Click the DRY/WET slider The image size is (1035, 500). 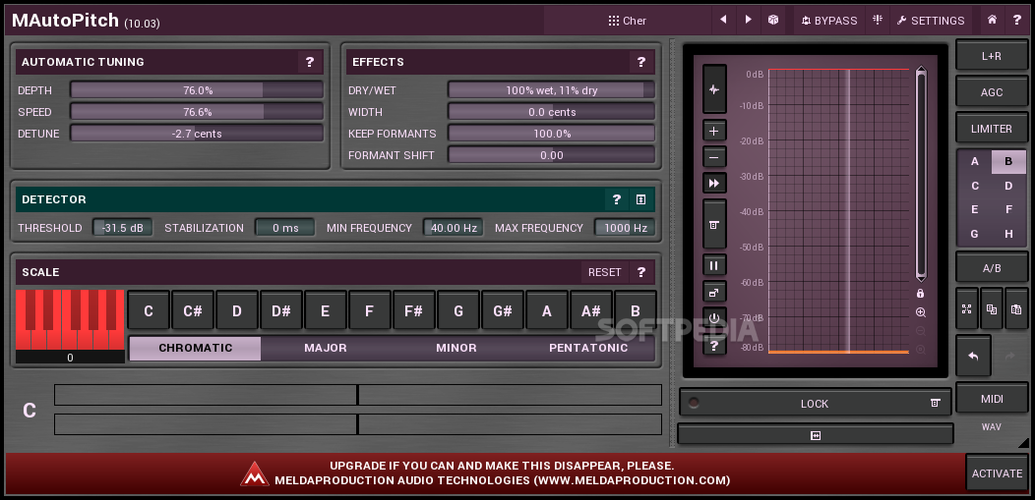click(551, 90)
